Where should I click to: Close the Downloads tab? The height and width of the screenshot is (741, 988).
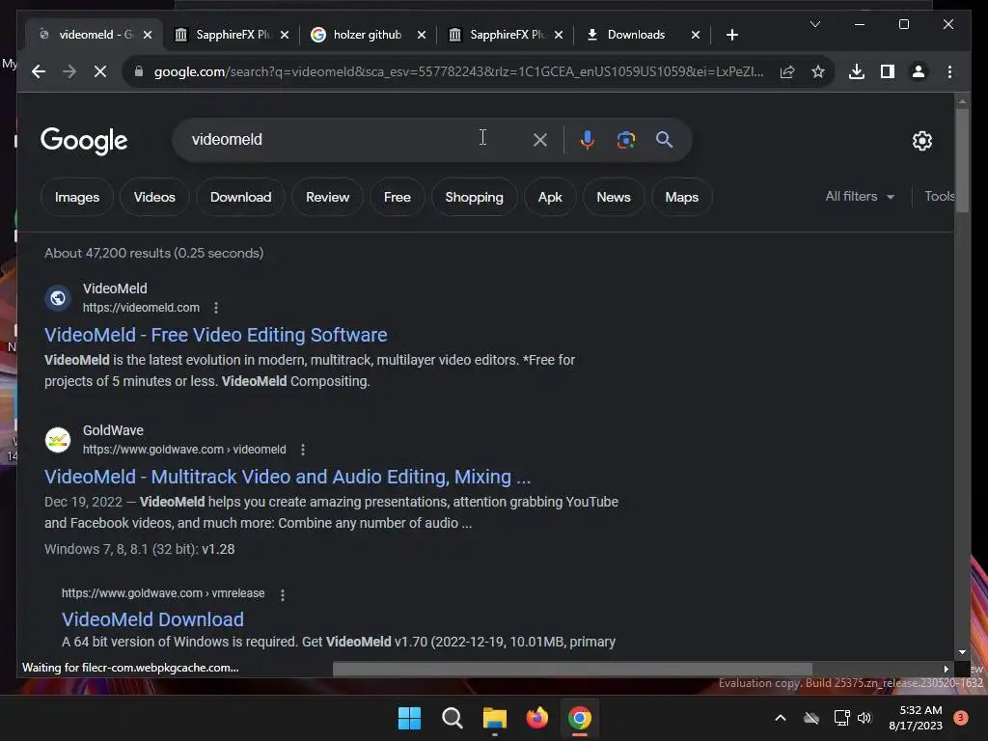[x=696, y=35]
